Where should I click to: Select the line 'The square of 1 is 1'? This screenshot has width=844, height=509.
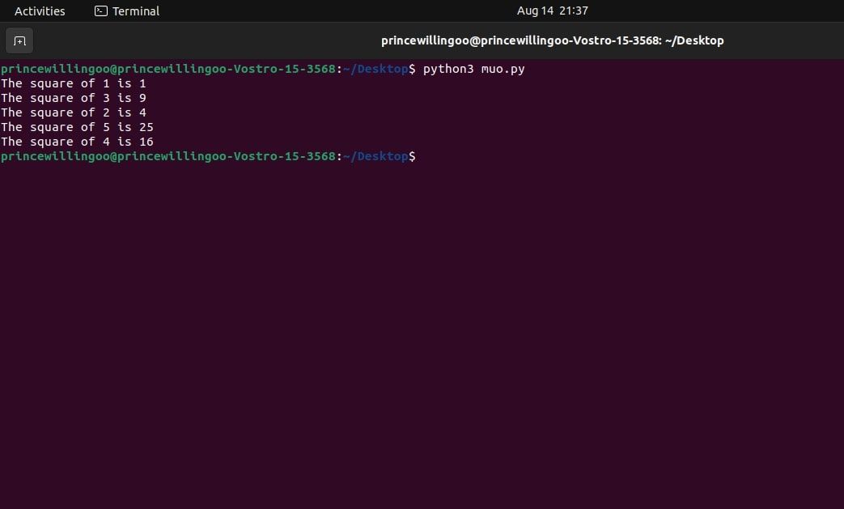(74, 83)
